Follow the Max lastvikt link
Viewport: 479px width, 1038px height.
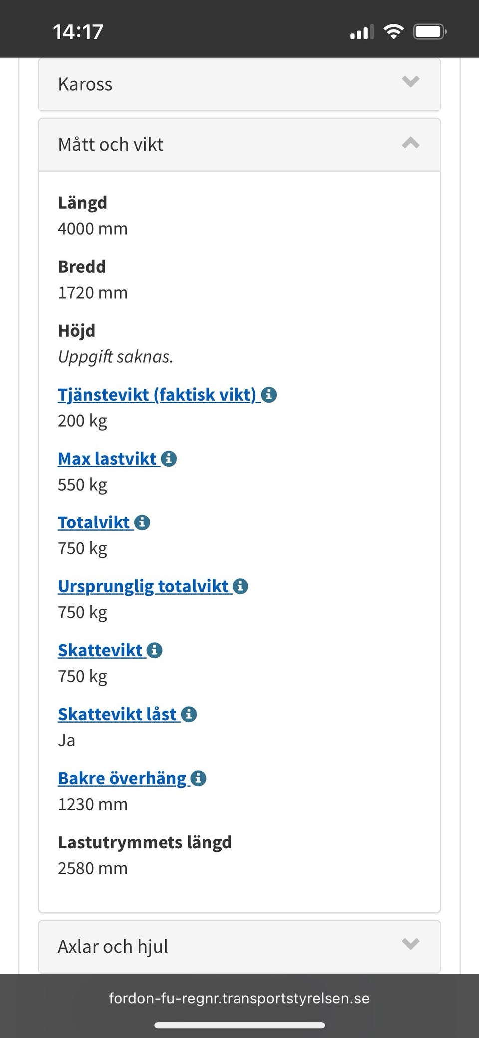point(107,459)
